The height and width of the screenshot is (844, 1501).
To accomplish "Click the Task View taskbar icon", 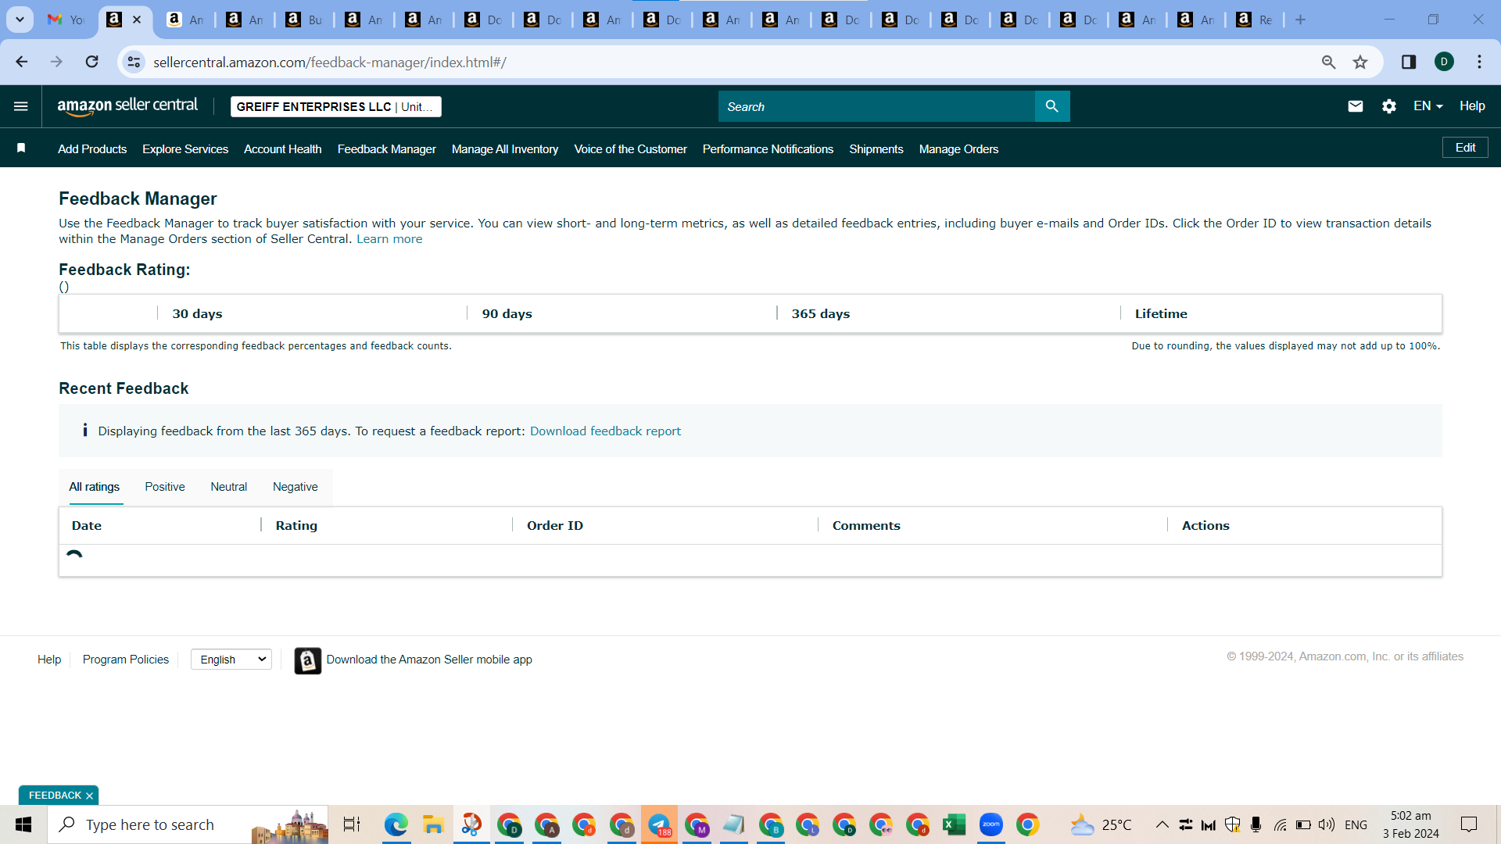I will [352, 824].
